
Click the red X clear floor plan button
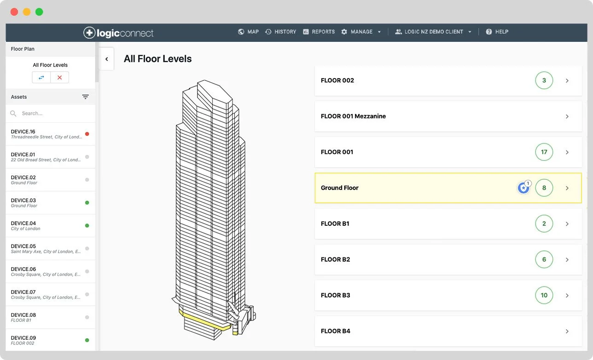[59, 77]
